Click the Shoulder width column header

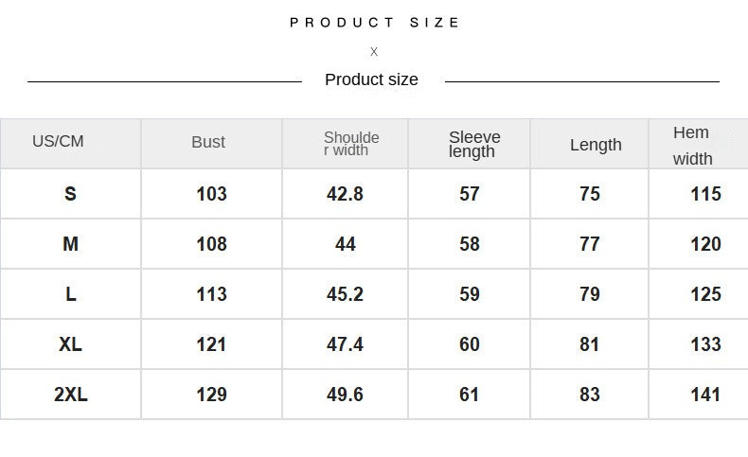pyautogui.click(x=351, y=144)
